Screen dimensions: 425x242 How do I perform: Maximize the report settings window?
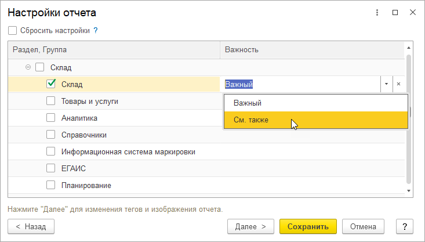point(395,12)
